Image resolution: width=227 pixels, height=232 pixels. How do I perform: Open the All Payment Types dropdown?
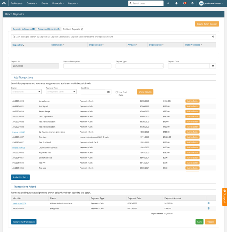pos(61,91)
